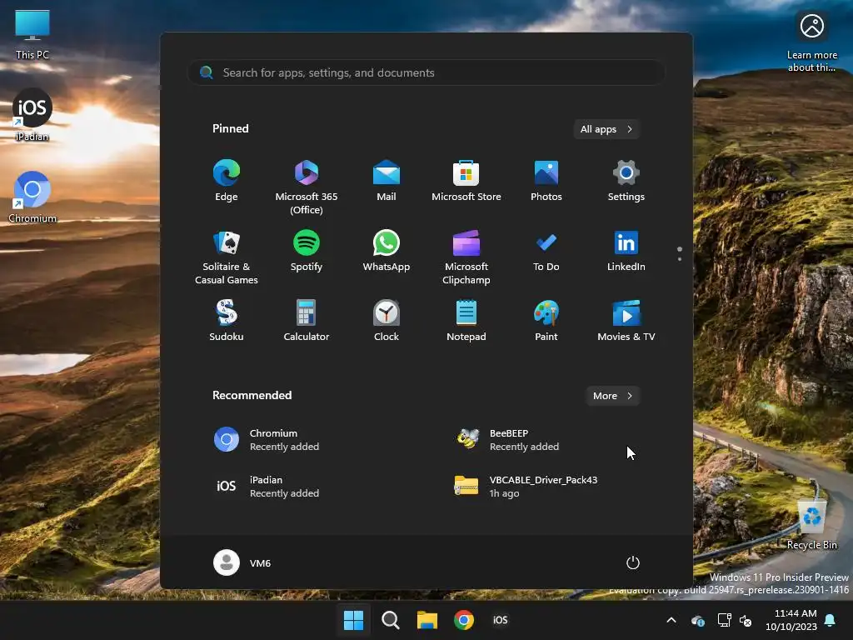Click 'Learn more about this picture' icon

(x=811, y=42)
